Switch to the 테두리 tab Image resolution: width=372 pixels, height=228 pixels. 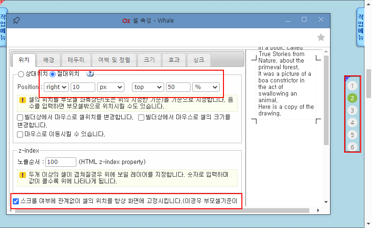point(76,60)
